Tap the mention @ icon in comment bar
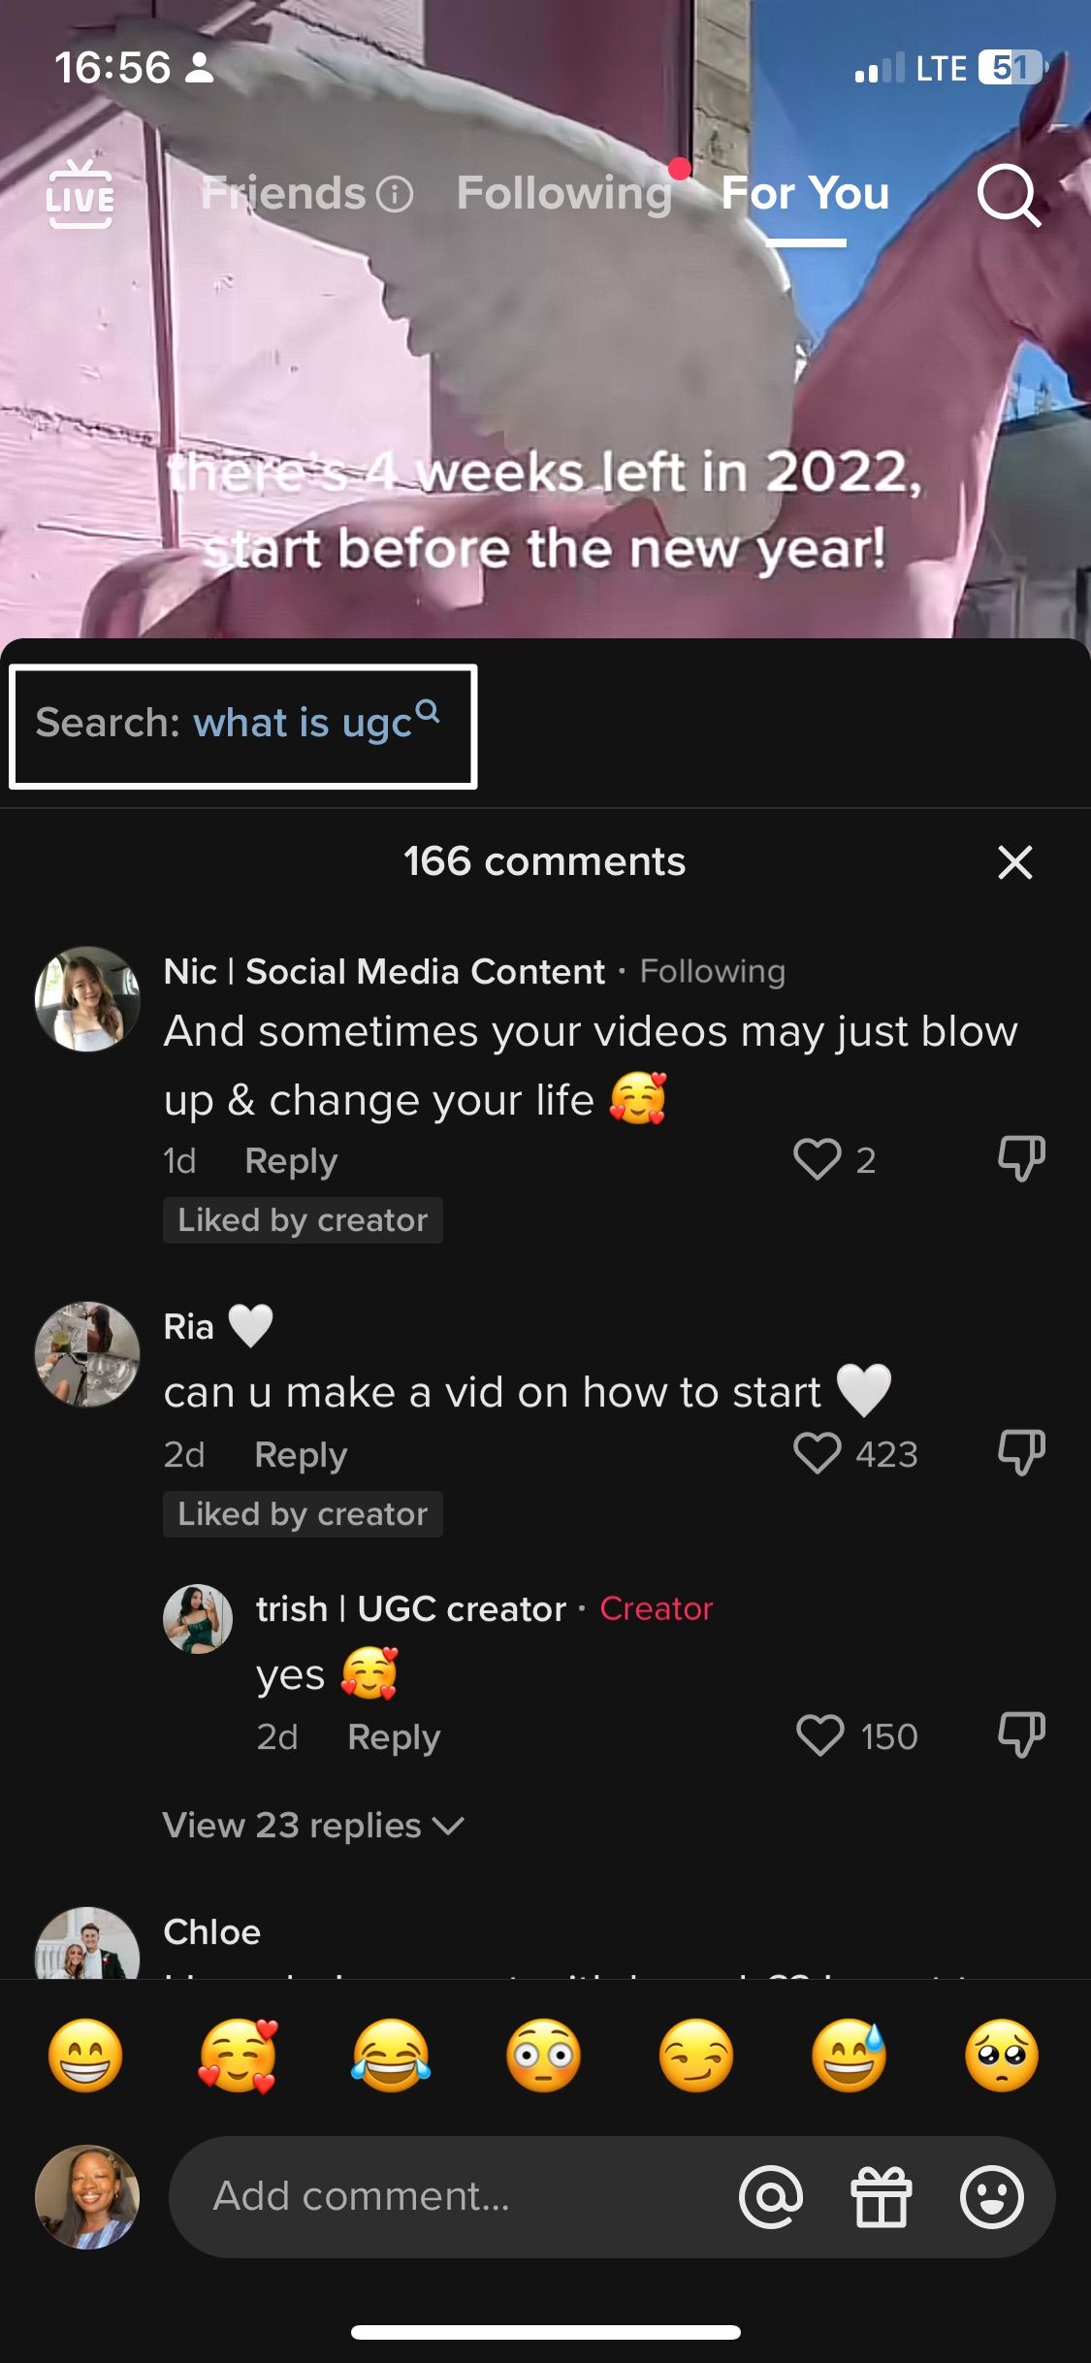Viewport: 1091px width, 2363px height. tap(771, 2197)
